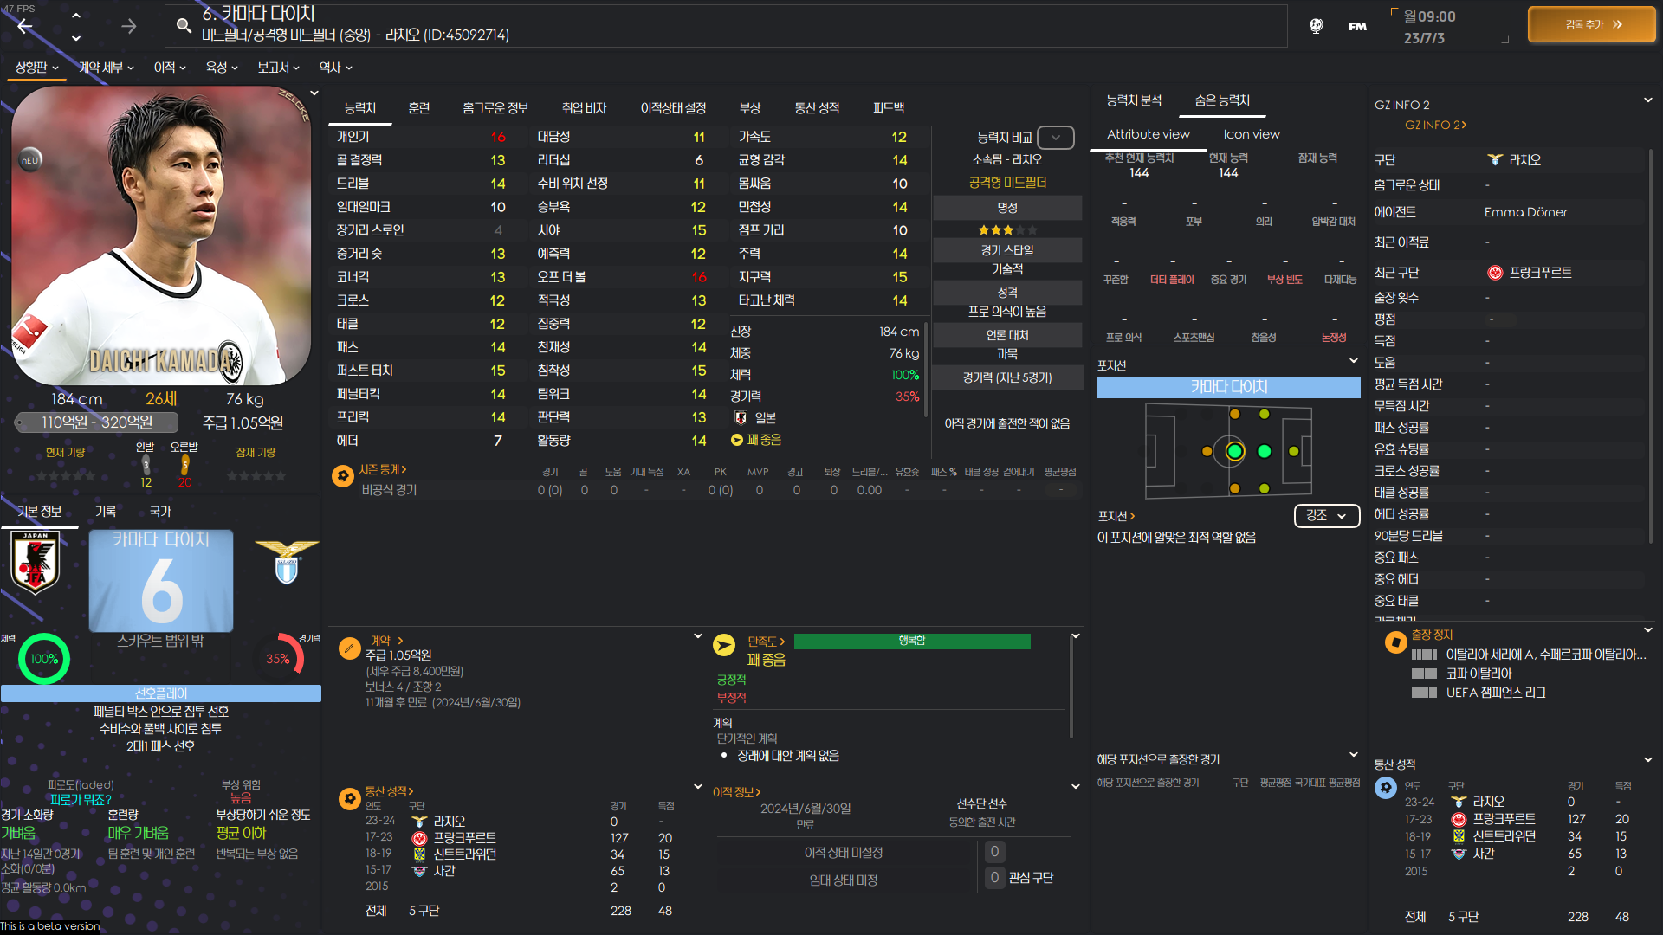The width and height of the screenshot is (1663, 935).
Task: Open the 상황판 menu dropdown
Action: [x=36, y=68]
